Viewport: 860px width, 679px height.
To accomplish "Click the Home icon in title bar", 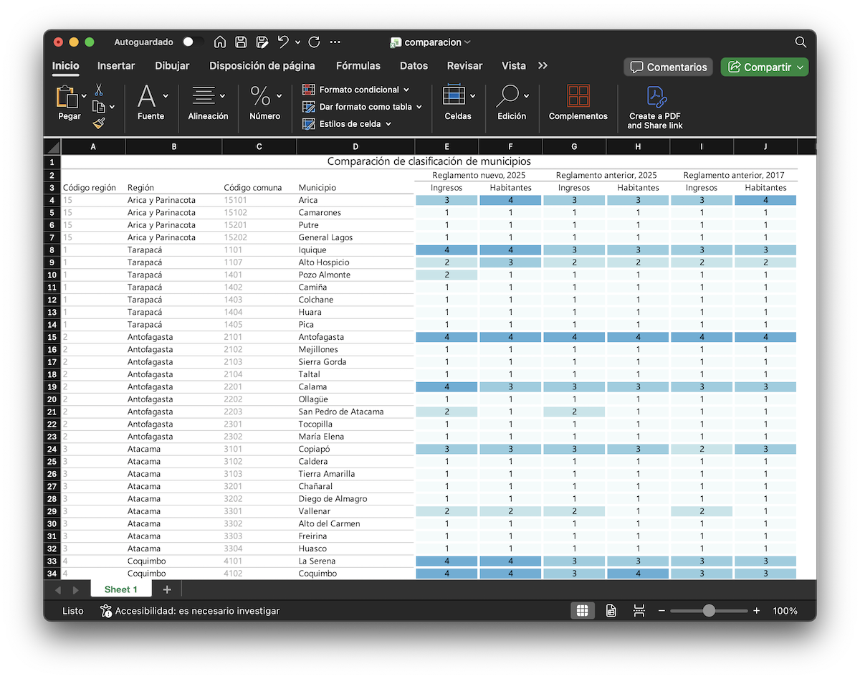I will 220,42.
